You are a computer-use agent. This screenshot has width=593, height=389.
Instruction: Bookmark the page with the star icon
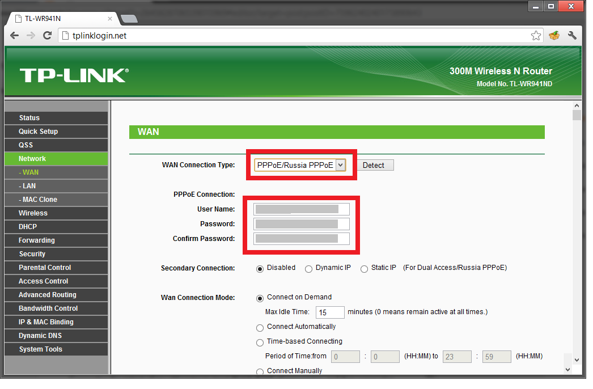click(536, 36)
